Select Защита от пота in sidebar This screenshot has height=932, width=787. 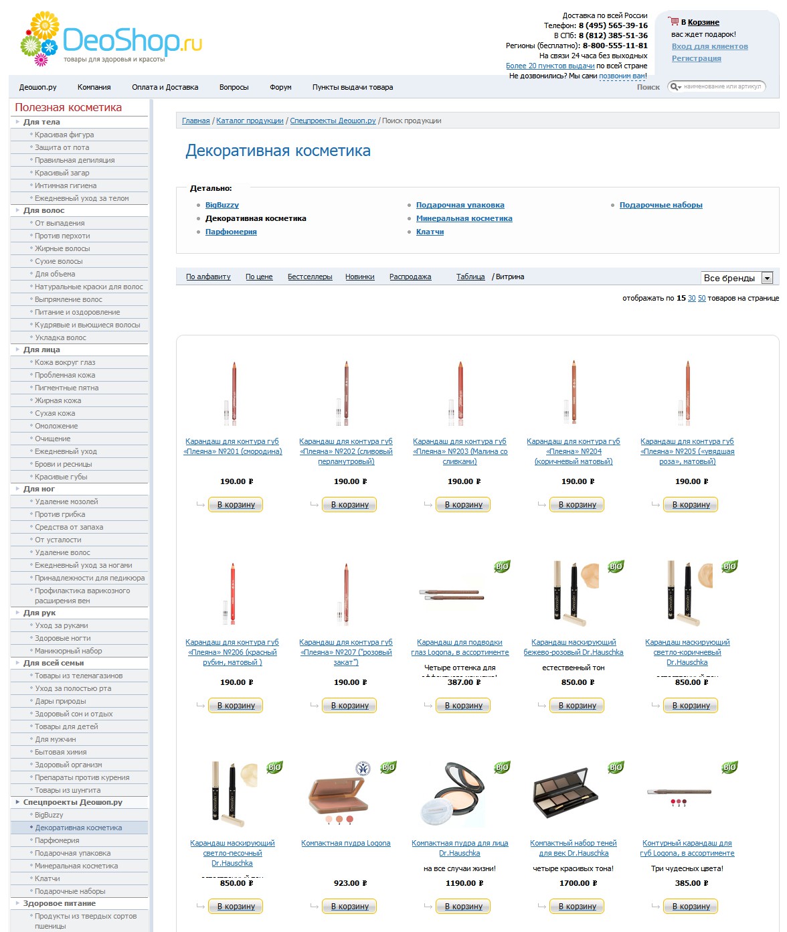click(x=62, y=147)
